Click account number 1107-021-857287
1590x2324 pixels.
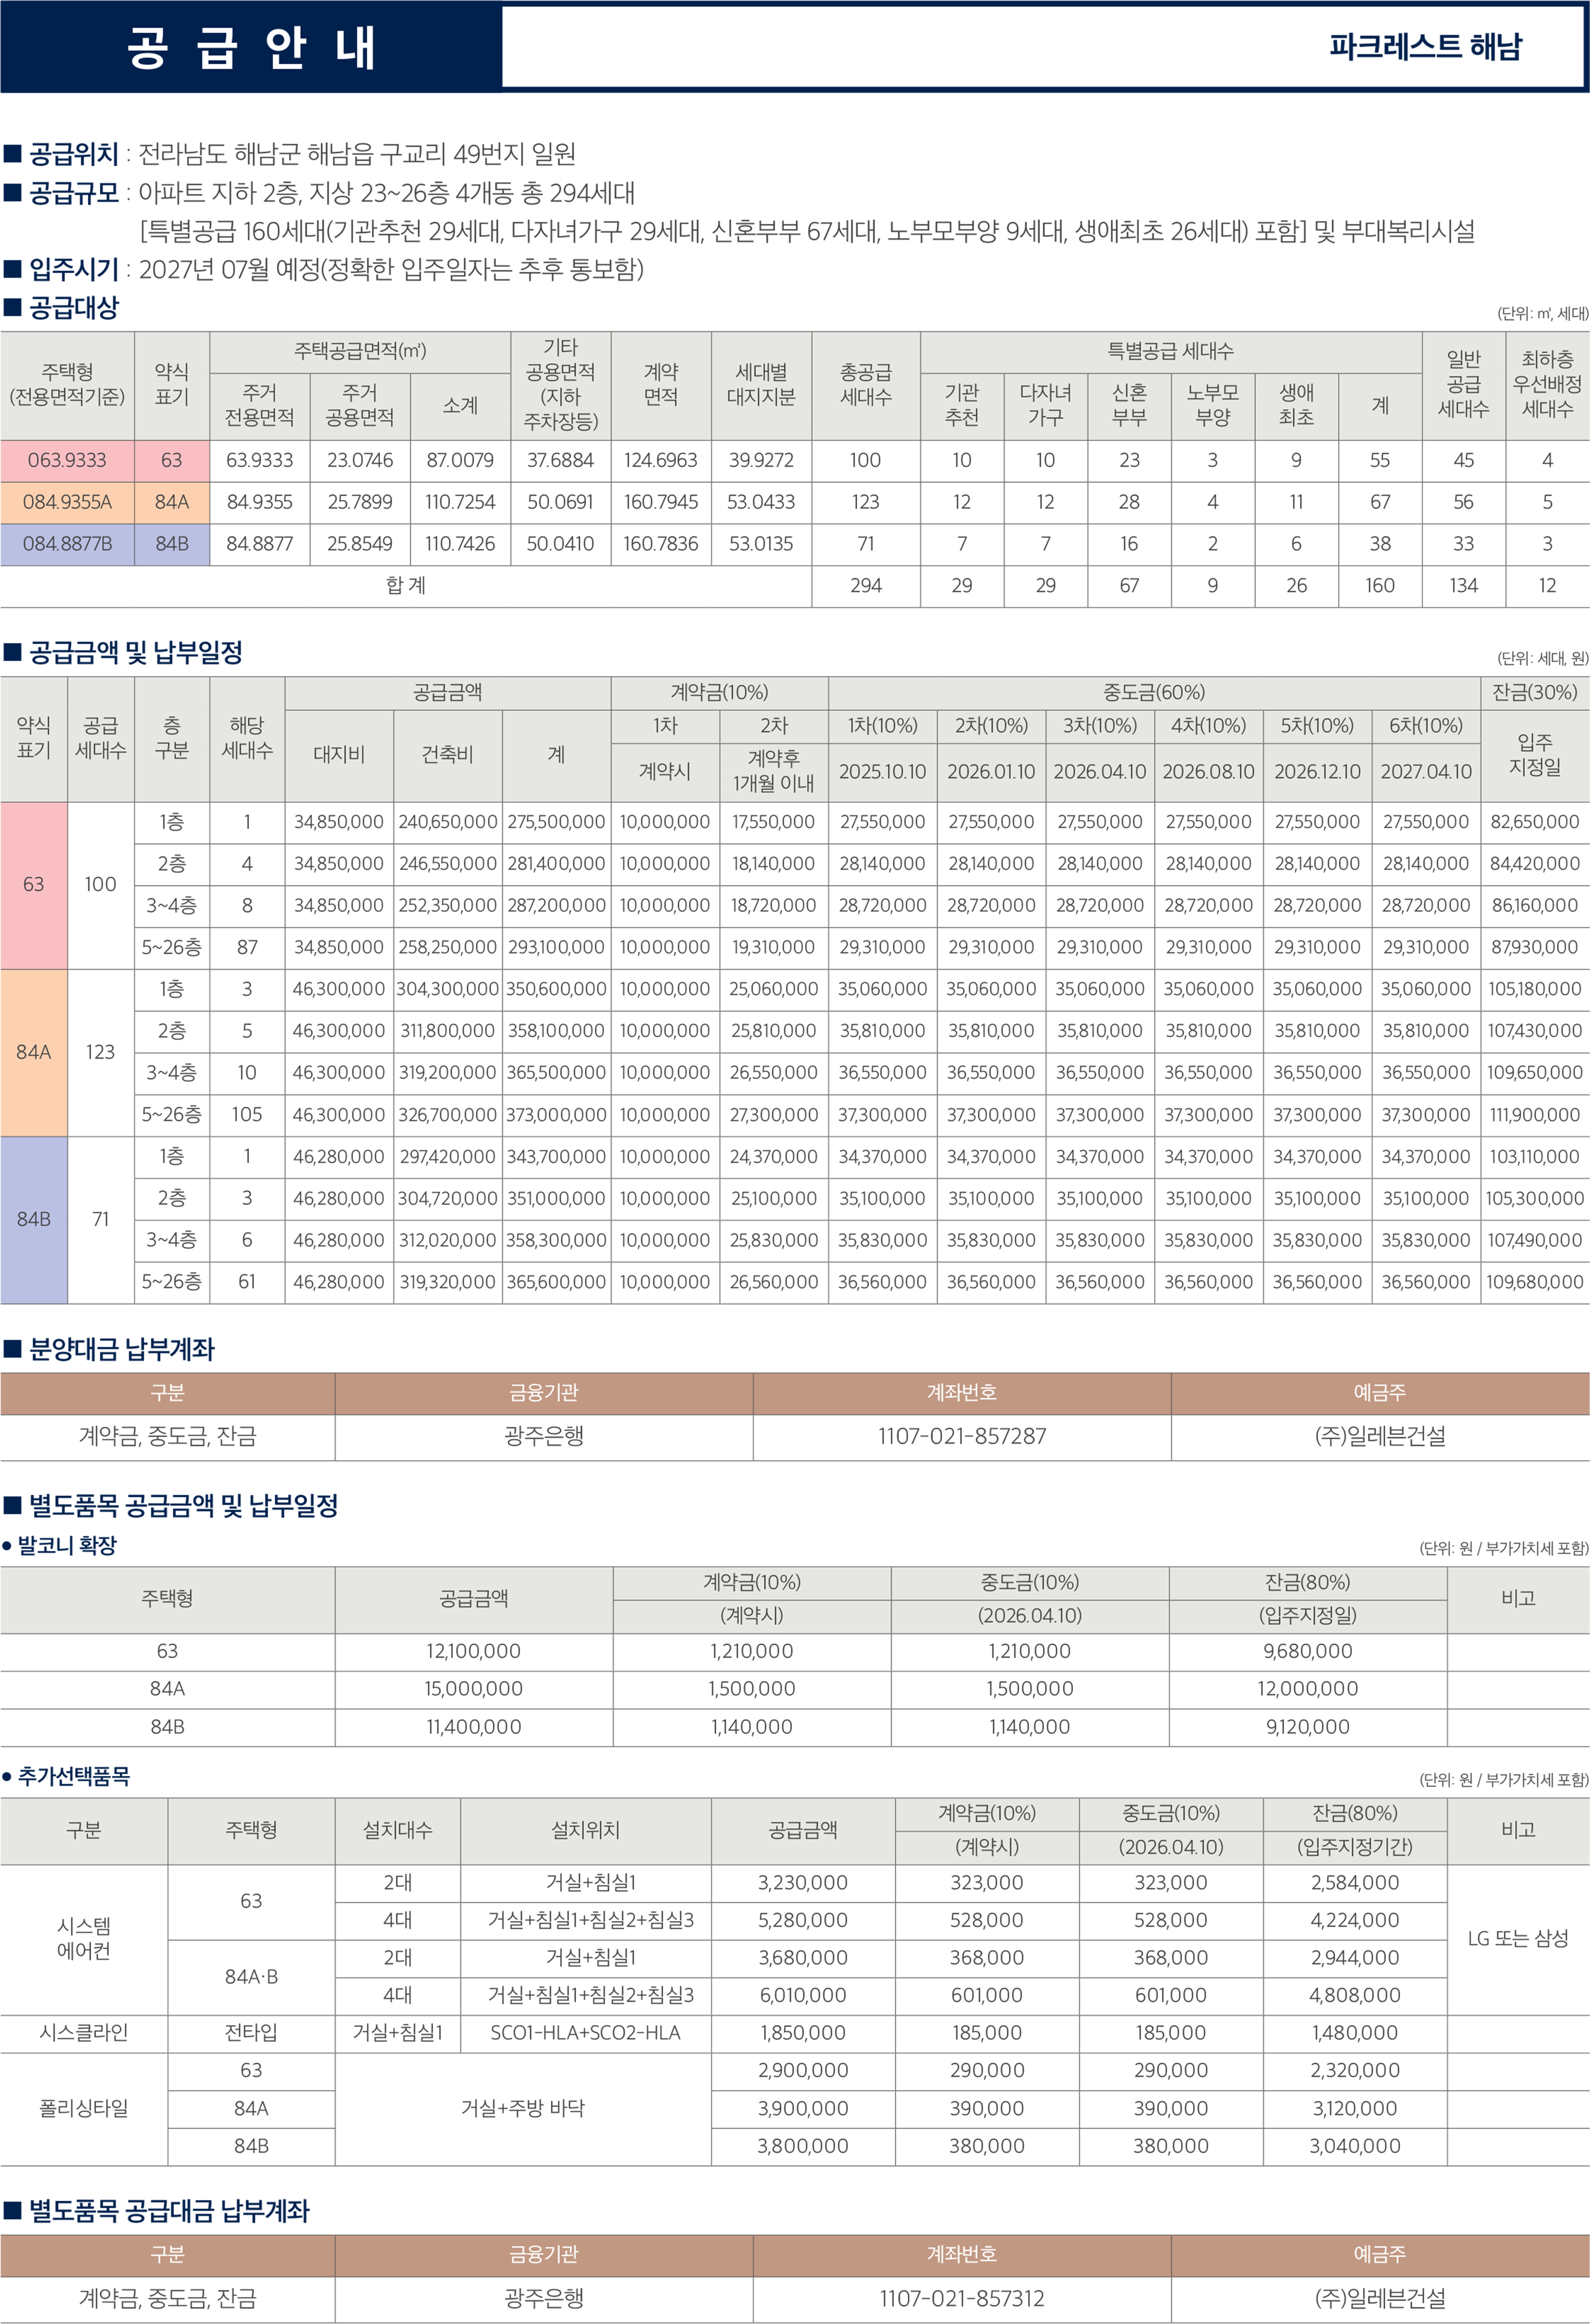961,1436
